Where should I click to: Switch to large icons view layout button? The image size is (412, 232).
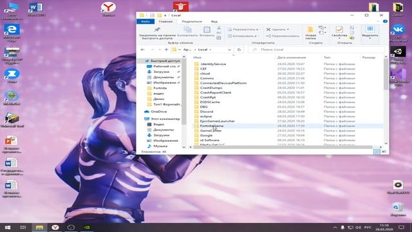[384, 152]
